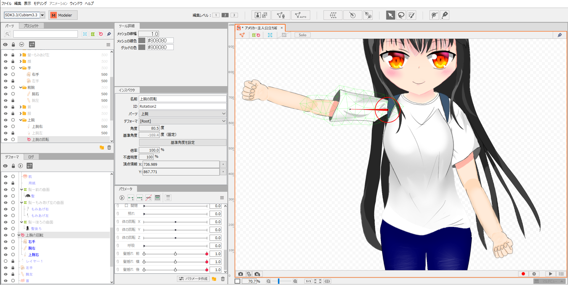Create a rotation deformer from toolbar
This screenshot has width=568, height=285.
353,15
